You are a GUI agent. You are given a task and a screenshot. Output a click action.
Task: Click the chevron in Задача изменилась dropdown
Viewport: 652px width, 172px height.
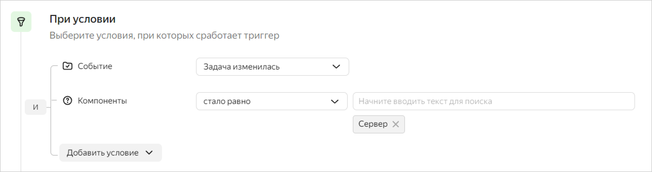point(336,67)
